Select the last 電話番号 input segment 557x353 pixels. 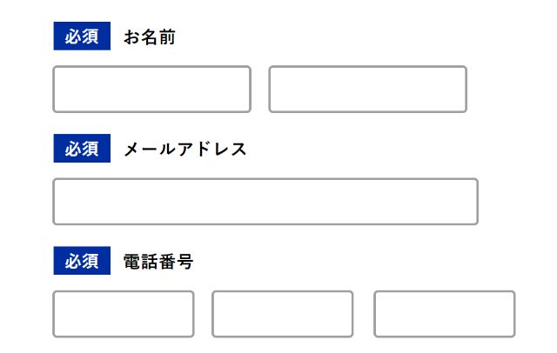coord(445,314)
